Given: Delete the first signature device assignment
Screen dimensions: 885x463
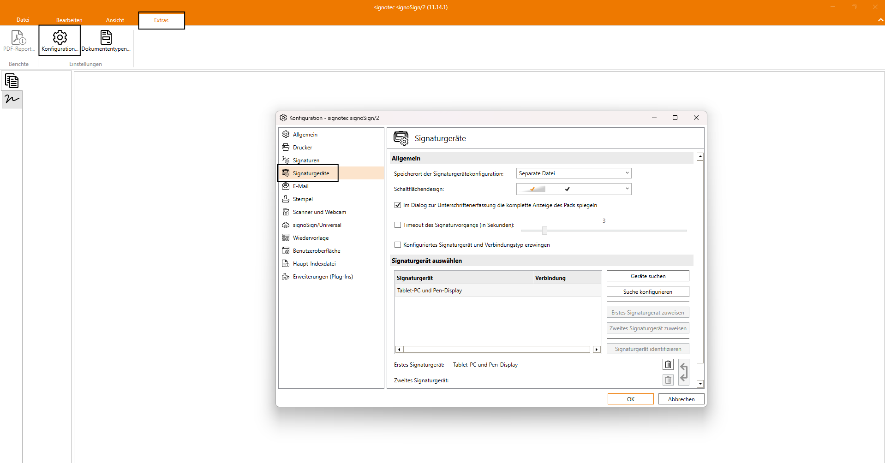Looking at the screenshot, I should click(668, 364).
